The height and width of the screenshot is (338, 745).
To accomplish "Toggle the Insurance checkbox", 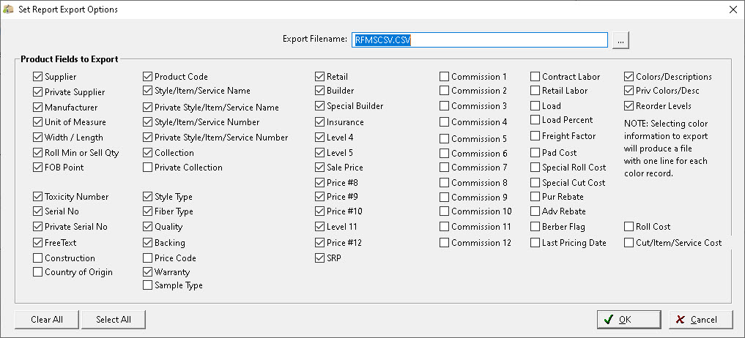I will pyautogui.click(x=320, y=122).
